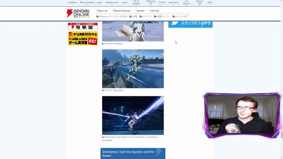The width and height of the screenshot is (283, 159).
Task: Expand the 'Recommended' navigation dropdown
Action: pos(87,3)
